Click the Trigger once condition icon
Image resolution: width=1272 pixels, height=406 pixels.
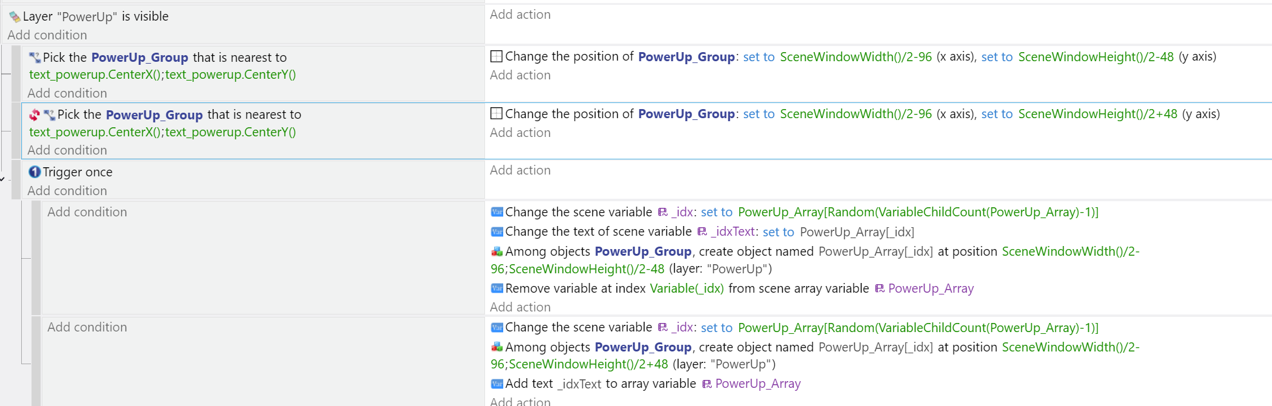[35, 172]
